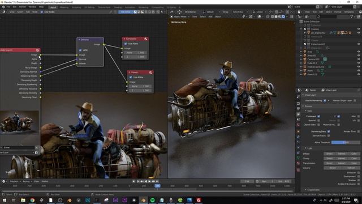362x204 pixels.
Task: Select Cube.013 in the outliner
Action: (312, 63)
